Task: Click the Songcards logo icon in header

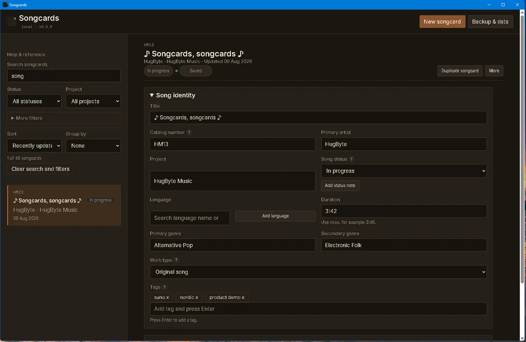Action: 12,21
